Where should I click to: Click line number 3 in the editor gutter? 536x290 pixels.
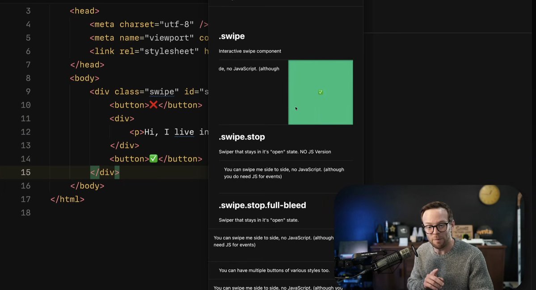[x=28, y=11]
